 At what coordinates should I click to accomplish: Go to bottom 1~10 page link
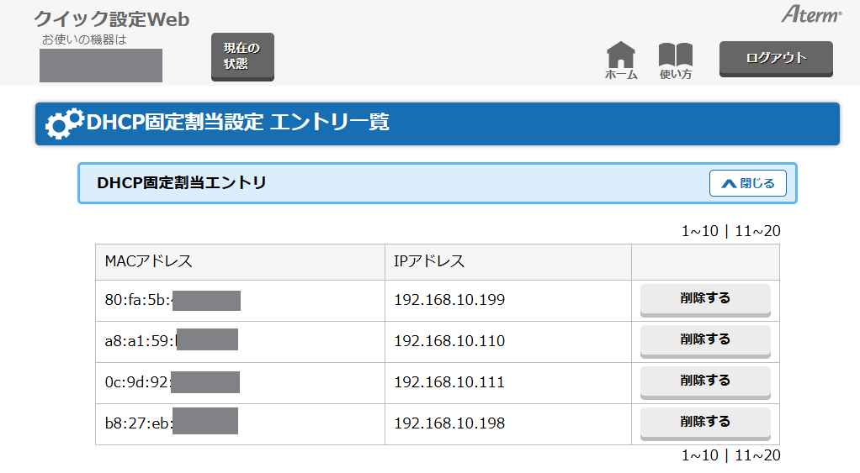pos(699,455)
